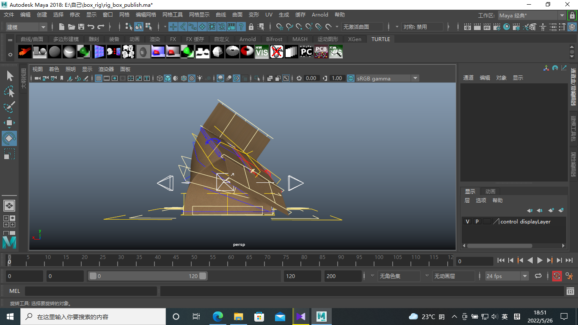This screenshot has width=578, height=325.
Task: Toggle visibility V of control displayLayer
Action: point(468,221)
